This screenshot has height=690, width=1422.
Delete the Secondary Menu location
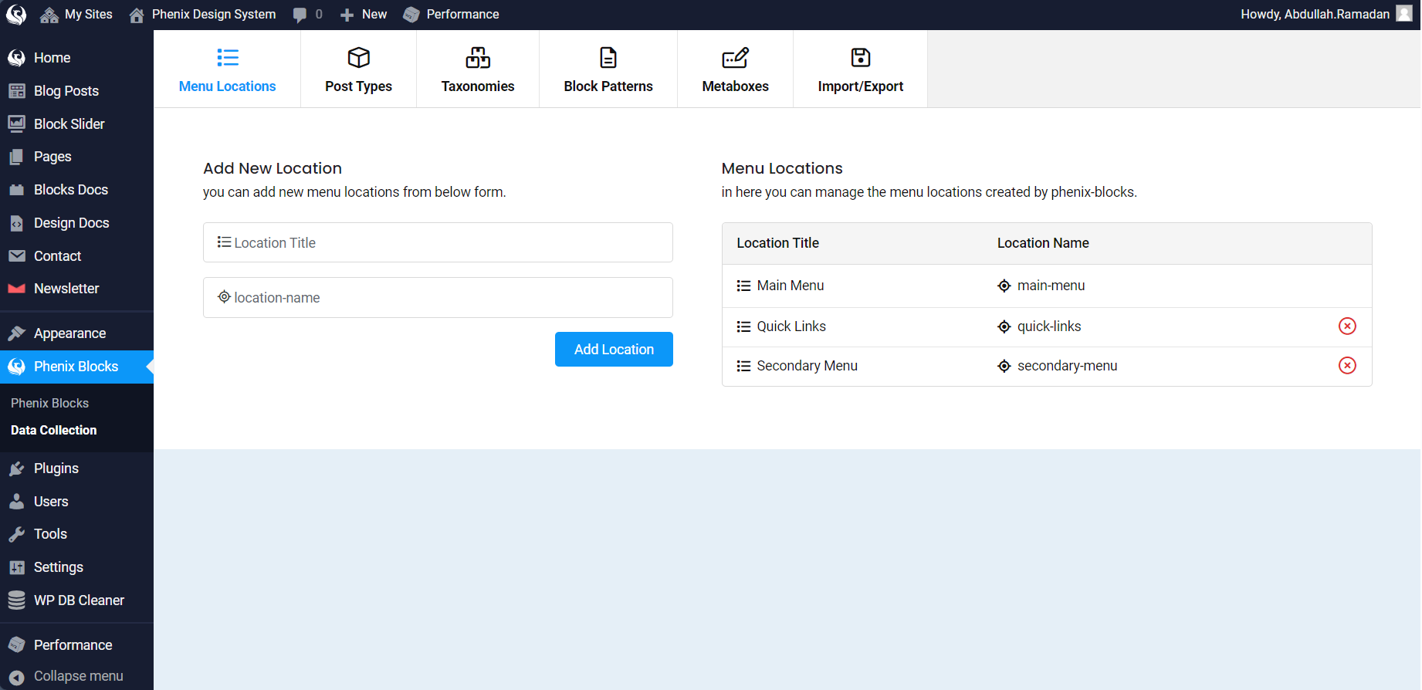[1347, 365]
